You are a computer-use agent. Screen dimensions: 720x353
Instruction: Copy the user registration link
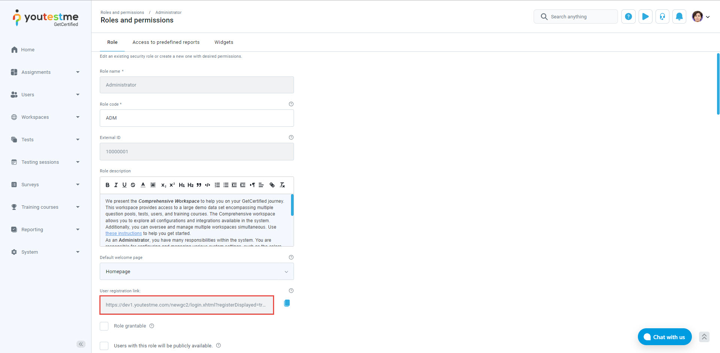287,303
